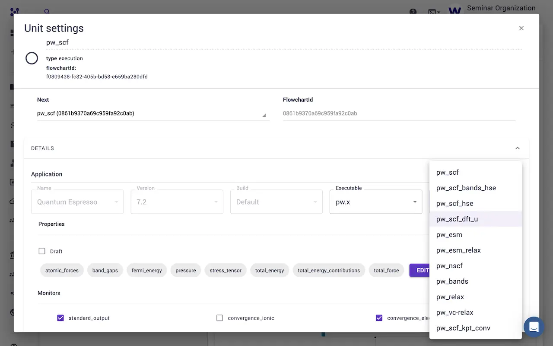Select the pw_bands option
The width and height of the screenshot is (553, 346).
pos(452,281)
